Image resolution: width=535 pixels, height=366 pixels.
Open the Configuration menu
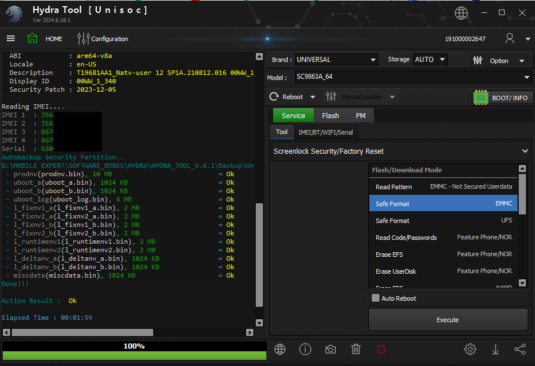(109, 39)
